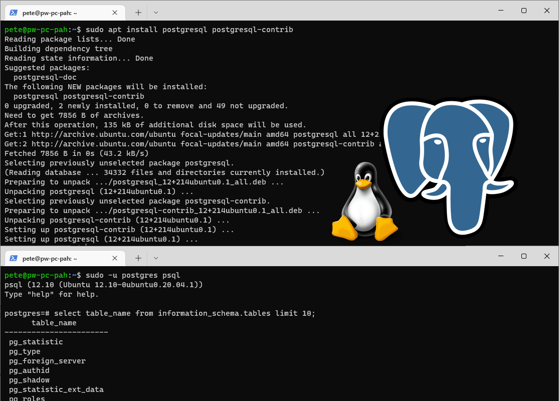Click the 'select table_name from information_schema.tables' query

(x=184, y=313)
